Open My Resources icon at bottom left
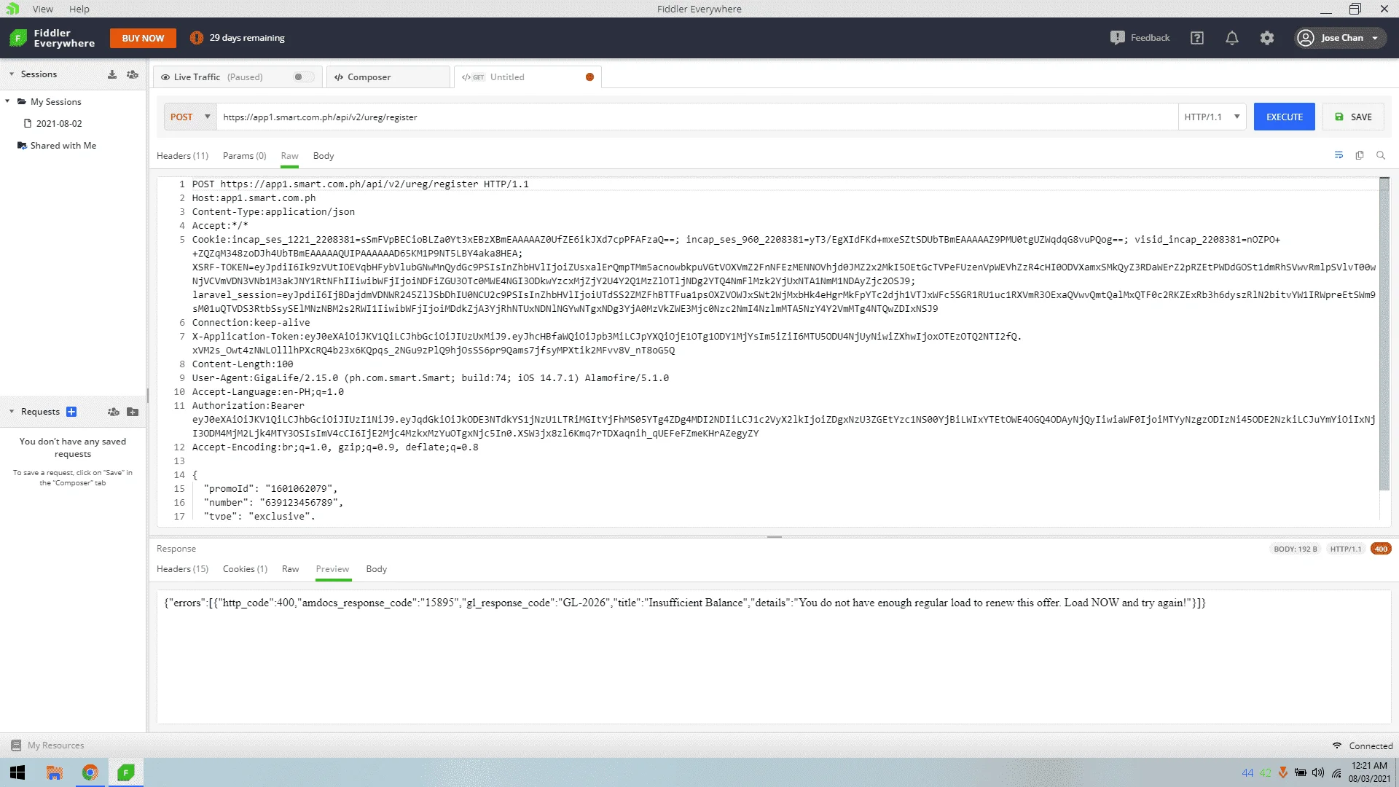The image size is (1399, 787). (x=16, y=745)
